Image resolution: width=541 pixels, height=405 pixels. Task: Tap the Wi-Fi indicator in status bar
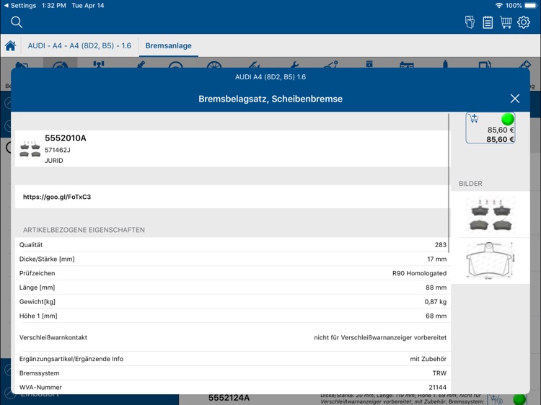click(499, 6)
